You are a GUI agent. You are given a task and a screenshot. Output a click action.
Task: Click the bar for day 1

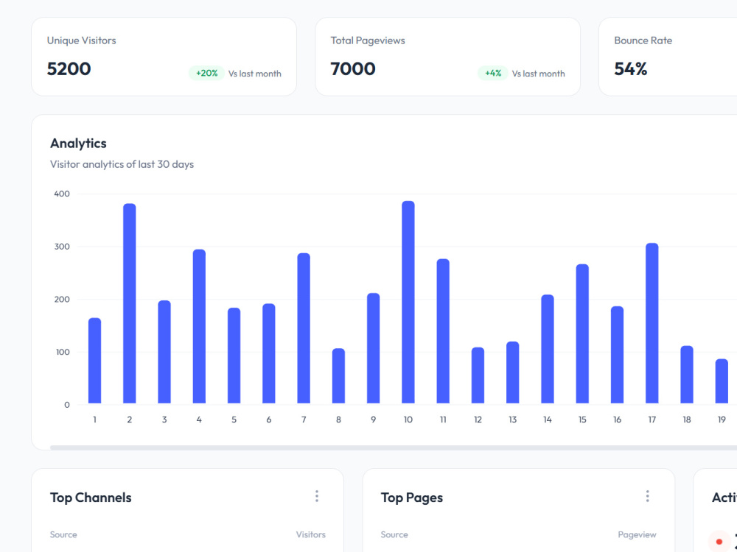pyautogui.click(x=94, y=361)
